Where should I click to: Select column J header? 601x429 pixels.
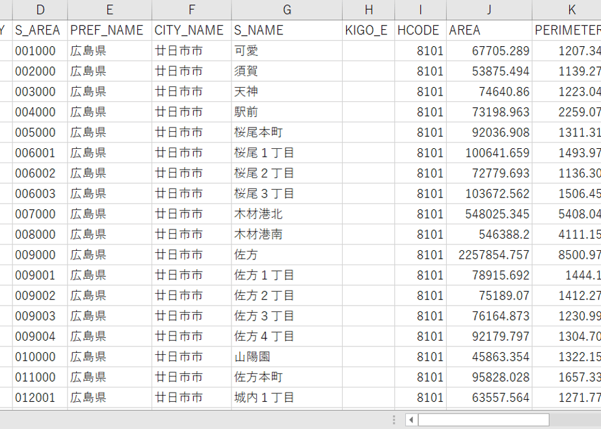[489, 10]
